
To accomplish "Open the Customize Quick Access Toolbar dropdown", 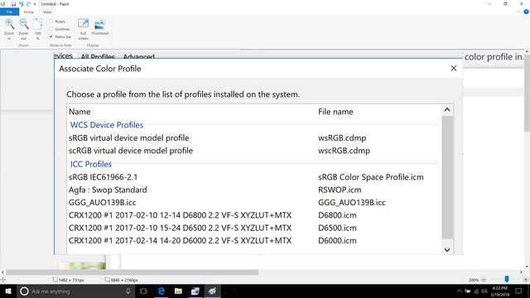I will (35, 4).
